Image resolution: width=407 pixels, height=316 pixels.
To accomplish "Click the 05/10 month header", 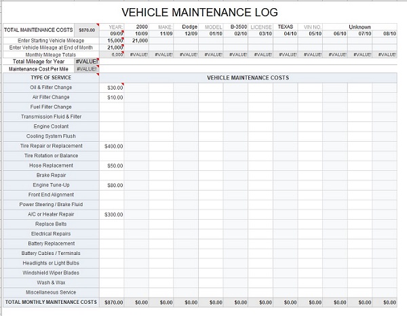I will 310,33.
